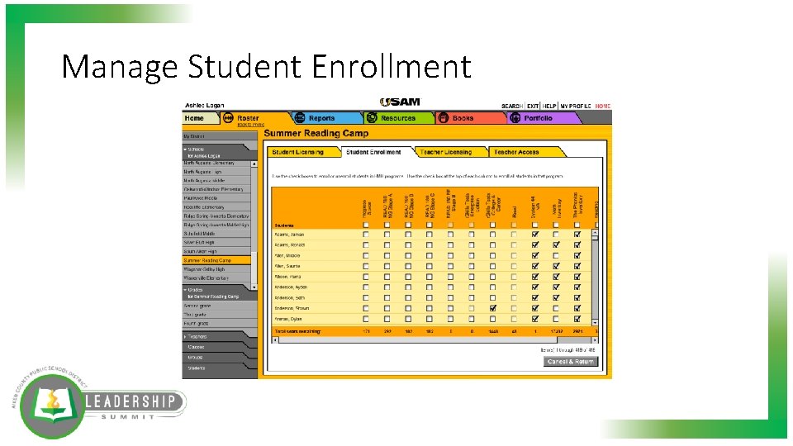Collapse the Schools section

click(186, 149)
